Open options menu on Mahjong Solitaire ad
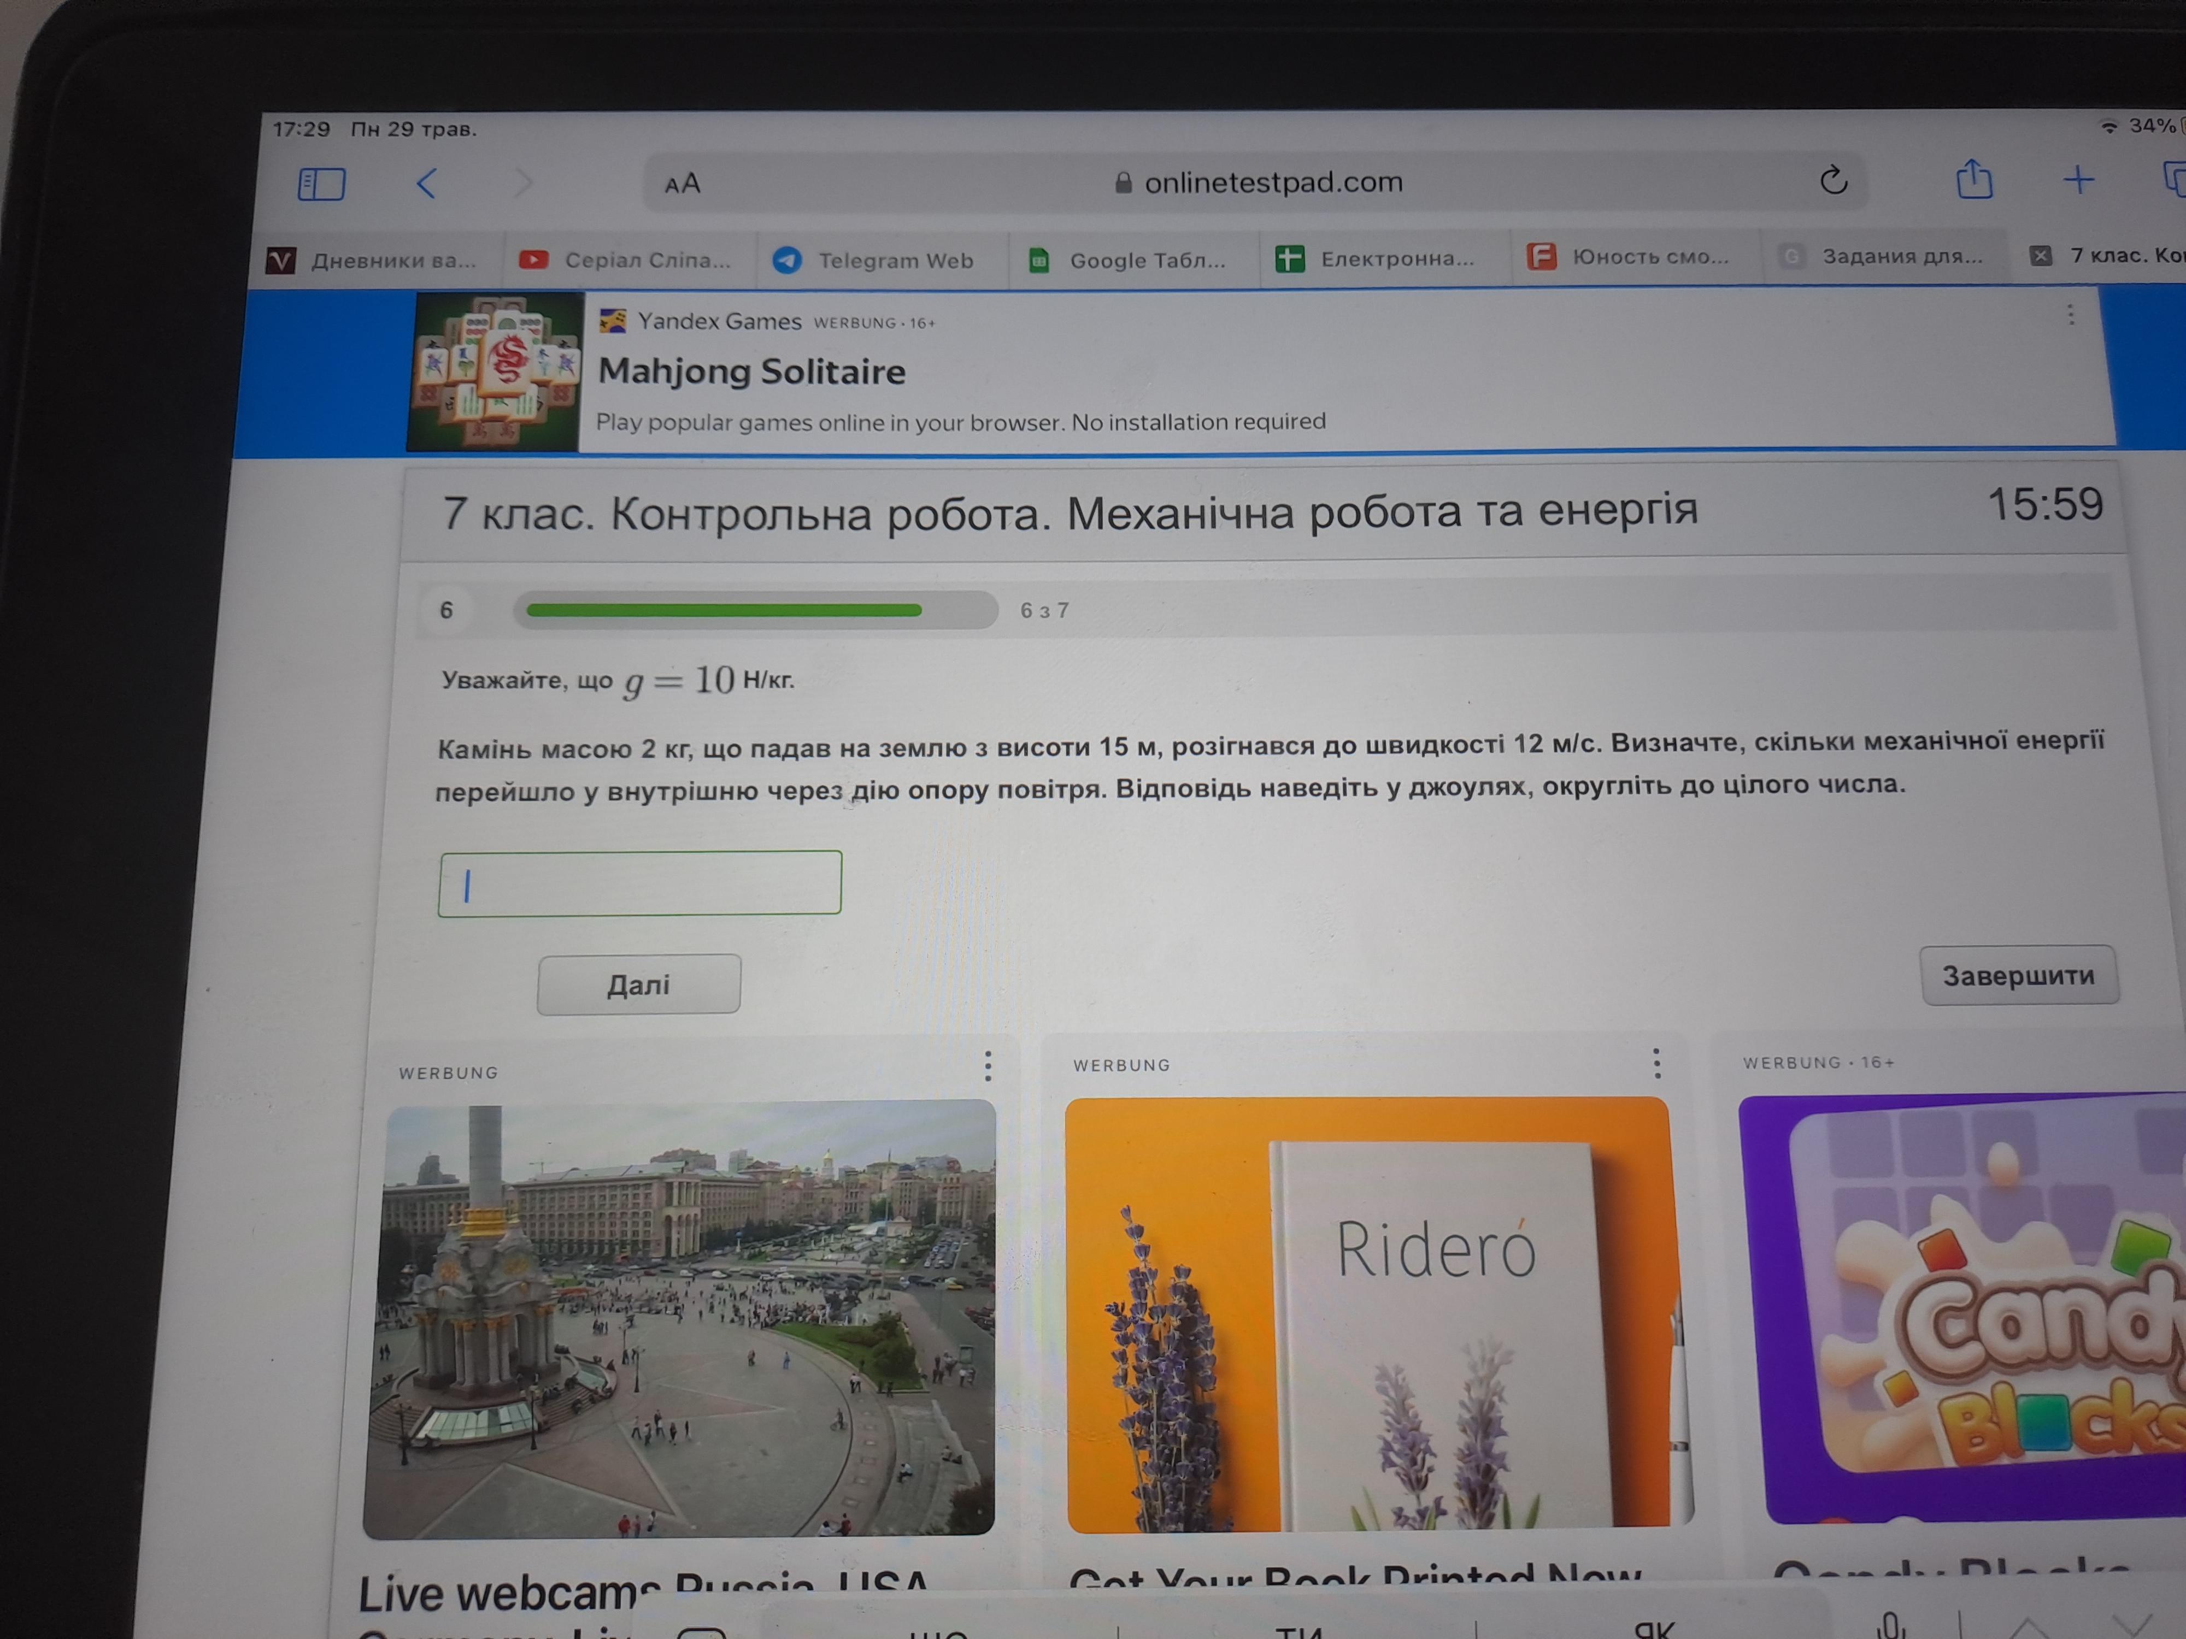This screenshot has width=2186, height=1639. click(x=2070, y=315)
